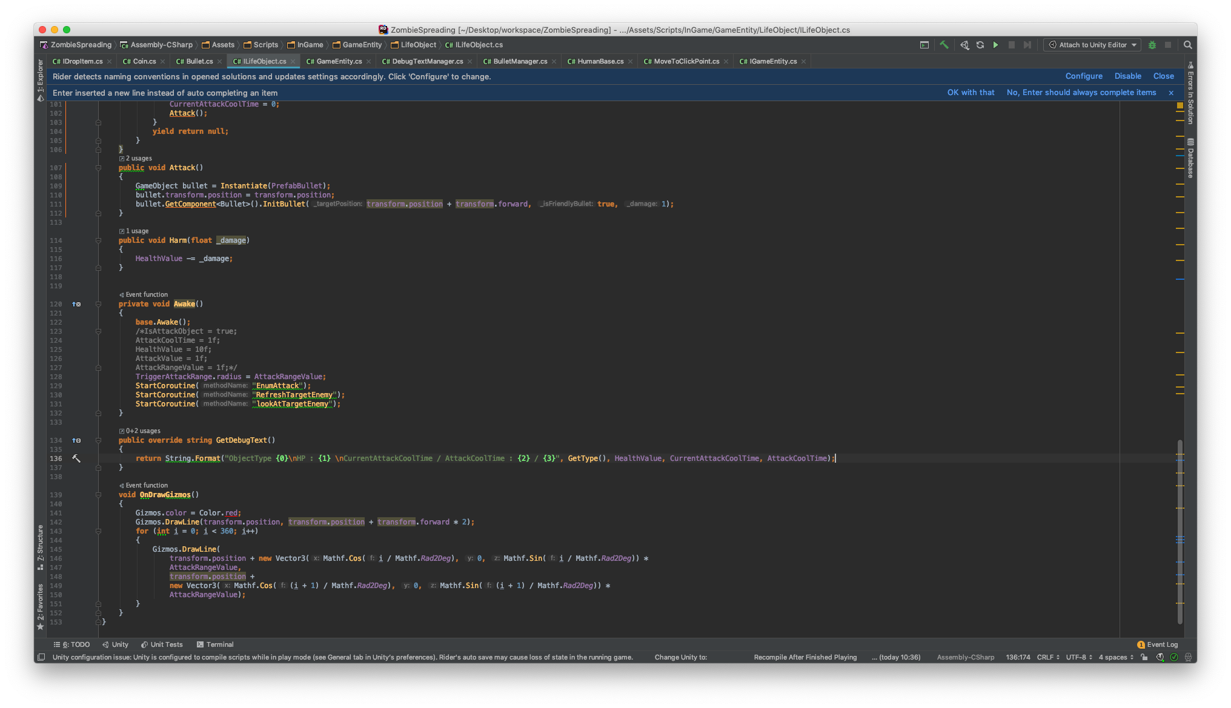Open Search Everywhere magnifier icon
This screenshot has width=1231, height=708.
point(1188,45)
